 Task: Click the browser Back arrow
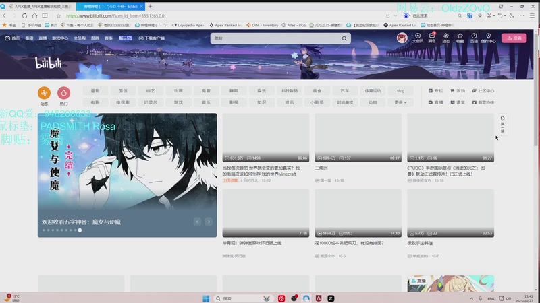[x=5, y=15]
